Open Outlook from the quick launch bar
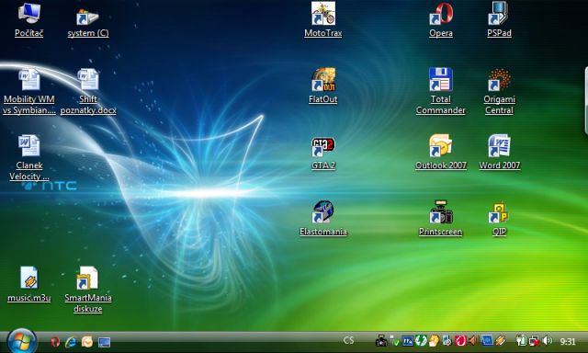This screenshot has height=353, width=588. pos(87,342)
